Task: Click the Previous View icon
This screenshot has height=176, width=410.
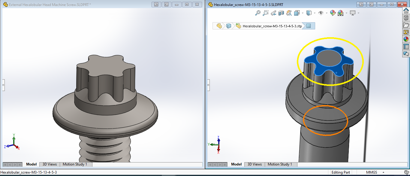Action: (x=273, y=13)
